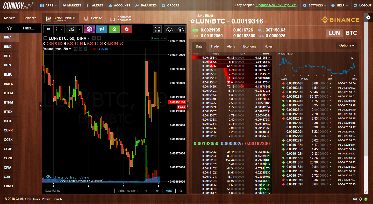Open the time interval dropdown arrow

click(x=62, y=29)
